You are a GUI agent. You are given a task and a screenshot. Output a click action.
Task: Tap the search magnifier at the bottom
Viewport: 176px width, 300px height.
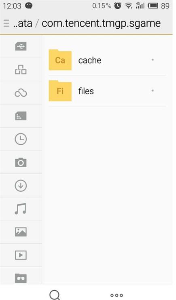(x=55, y=295)
